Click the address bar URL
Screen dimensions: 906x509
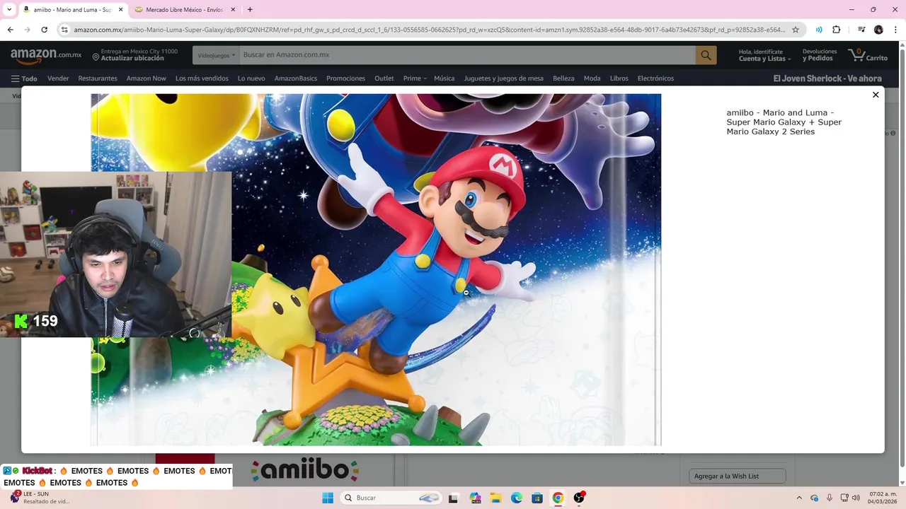coord(429,30)
